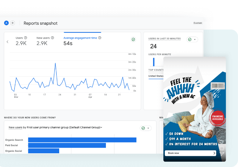Screen dimensions: 238x167
Task: Click the users per minute blue bar
Action: coord(154,62)
